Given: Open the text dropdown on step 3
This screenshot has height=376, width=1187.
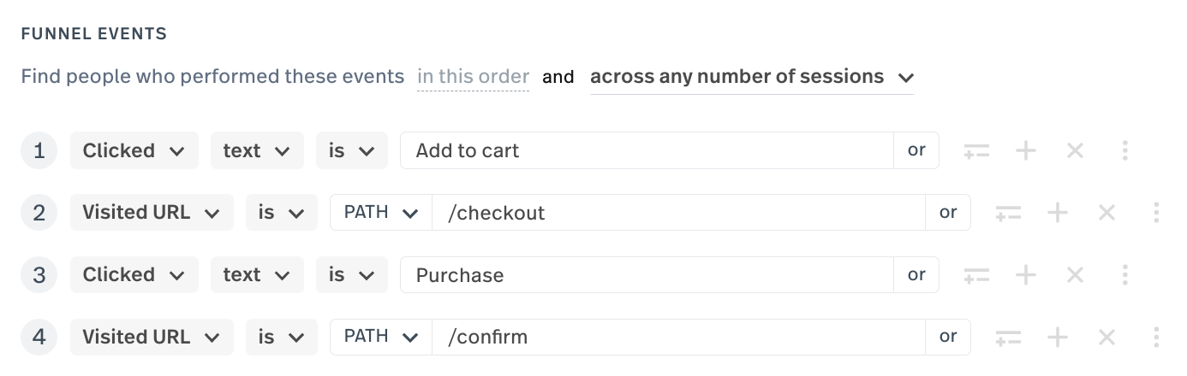Looking at the screenshot, I should 257,275.
